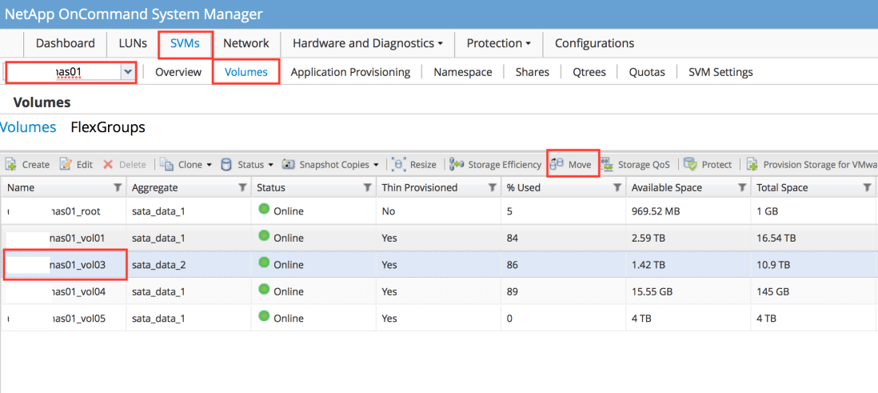Screen dimensions: 878x393
Task: Switch to the Qtrees tab
Action: point(589,72)
